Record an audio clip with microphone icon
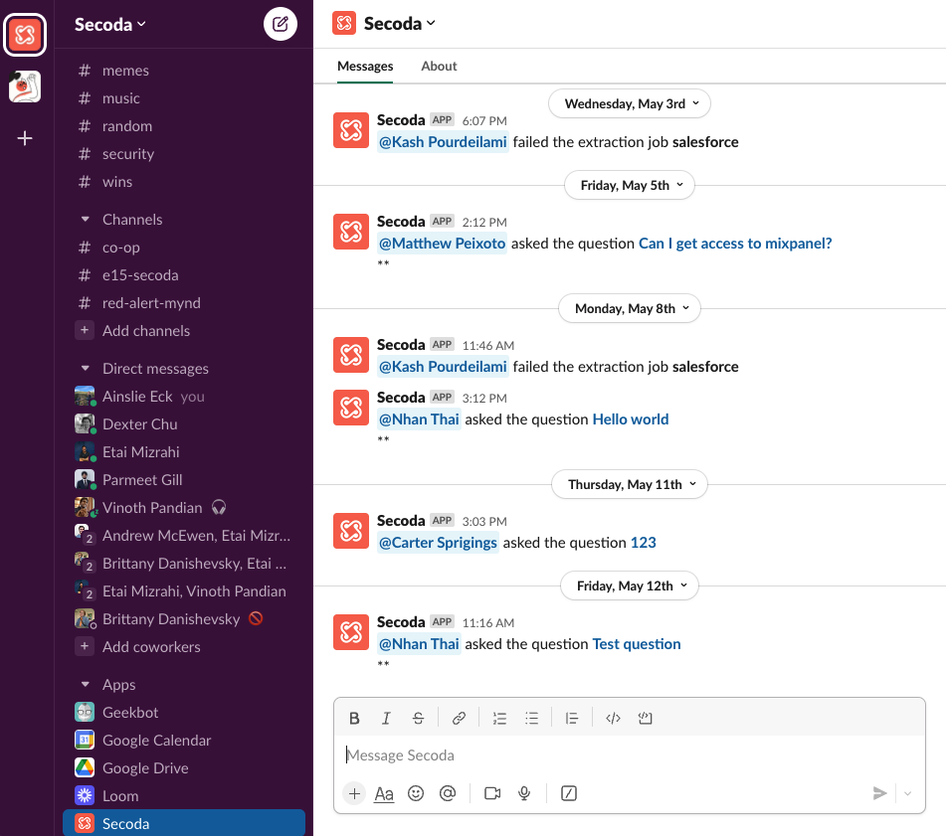The image size is (946, 836). [524, 793]
